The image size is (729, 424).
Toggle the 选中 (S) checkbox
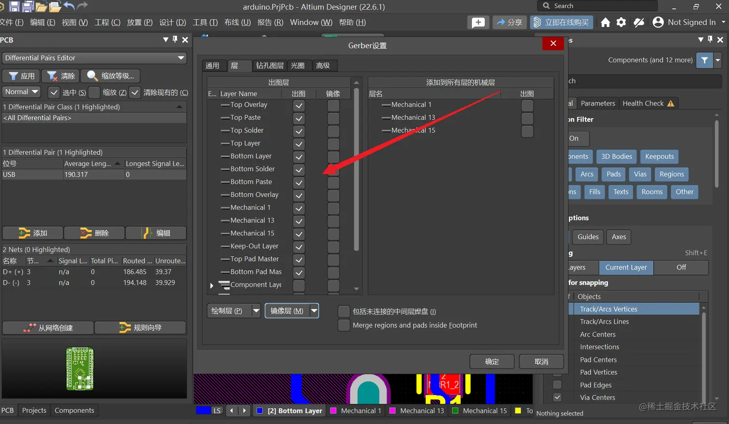click(54, 92)
